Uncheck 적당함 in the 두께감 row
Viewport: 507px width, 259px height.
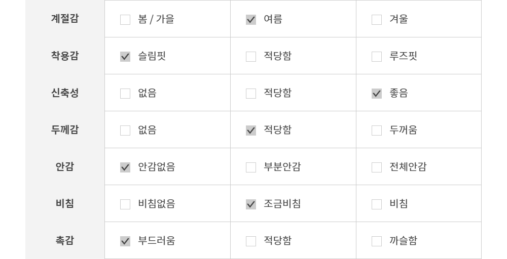(251, 131)
